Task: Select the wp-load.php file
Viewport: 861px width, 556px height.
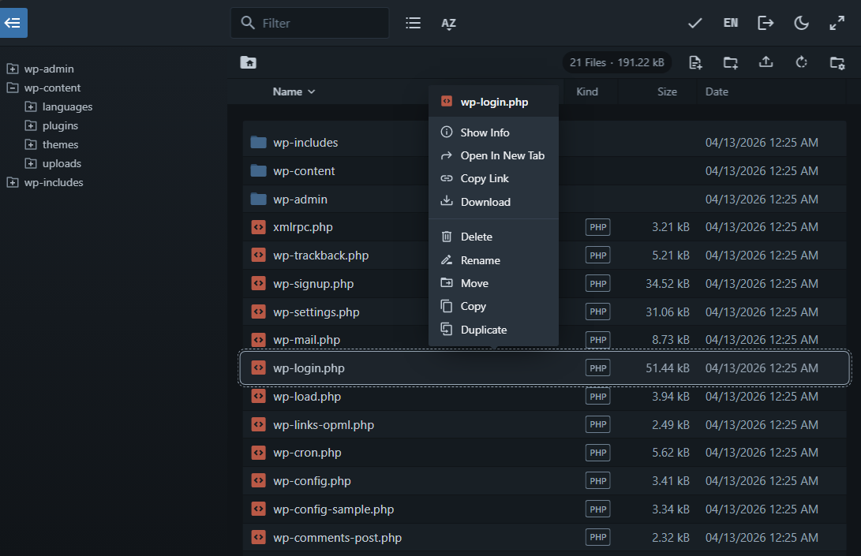Action: (x=545, y=396)
